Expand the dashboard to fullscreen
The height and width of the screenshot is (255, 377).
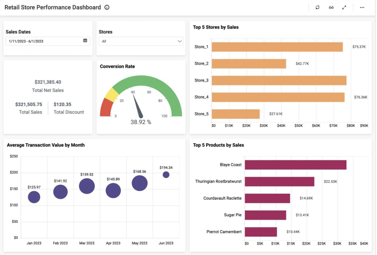coord(344,7)
